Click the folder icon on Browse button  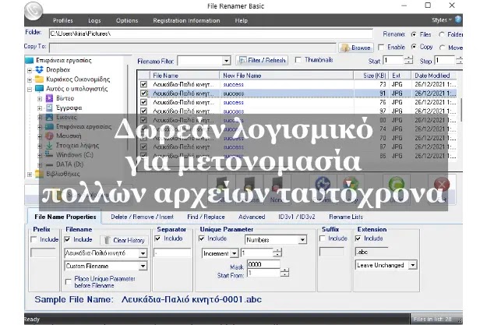[345, 48]
